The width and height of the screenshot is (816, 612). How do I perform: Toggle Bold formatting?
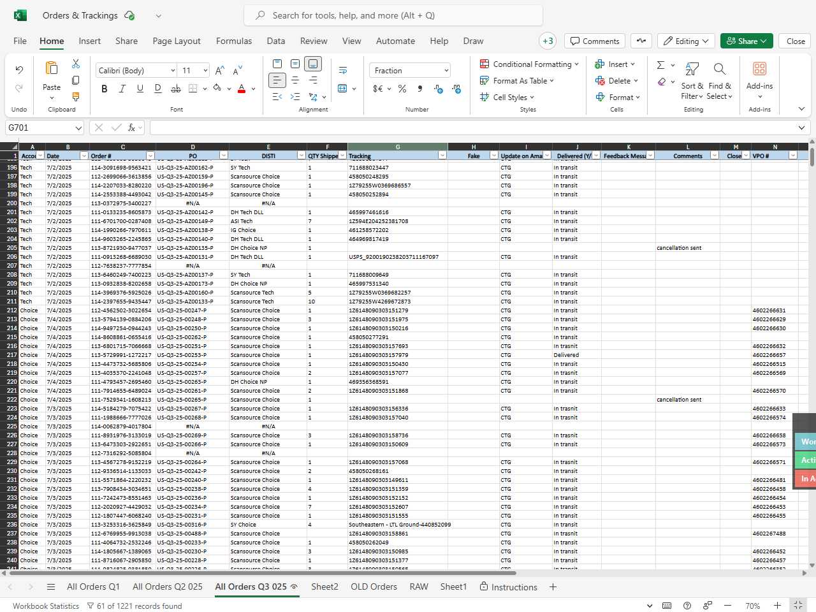click(x=104, y=89)
